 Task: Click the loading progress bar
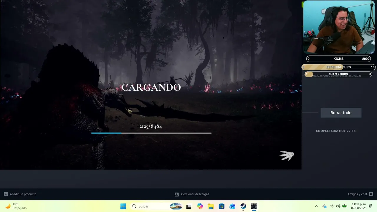[x=151, y=133]
